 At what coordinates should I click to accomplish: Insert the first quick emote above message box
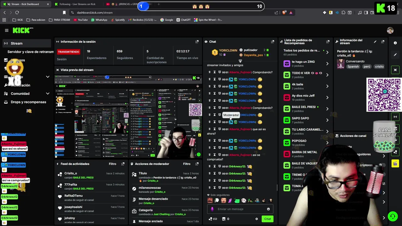pos(210,201)
